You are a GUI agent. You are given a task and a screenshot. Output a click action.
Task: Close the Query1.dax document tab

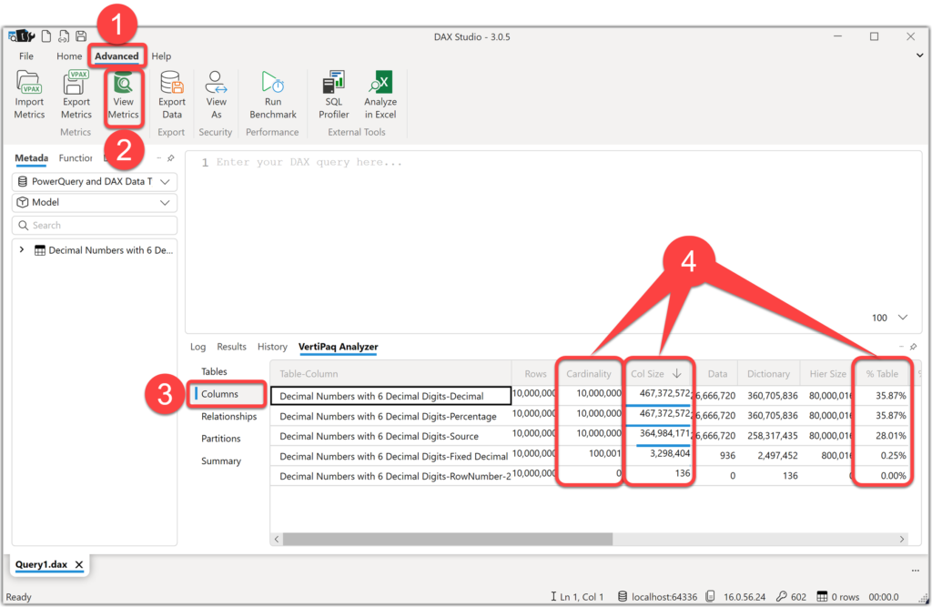click(79, 564)
